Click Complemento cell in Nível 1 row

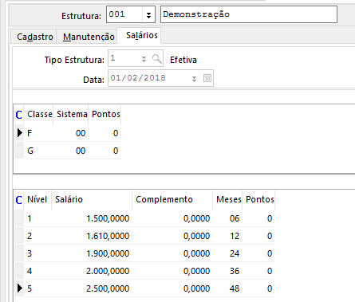(x=172, y=218)
